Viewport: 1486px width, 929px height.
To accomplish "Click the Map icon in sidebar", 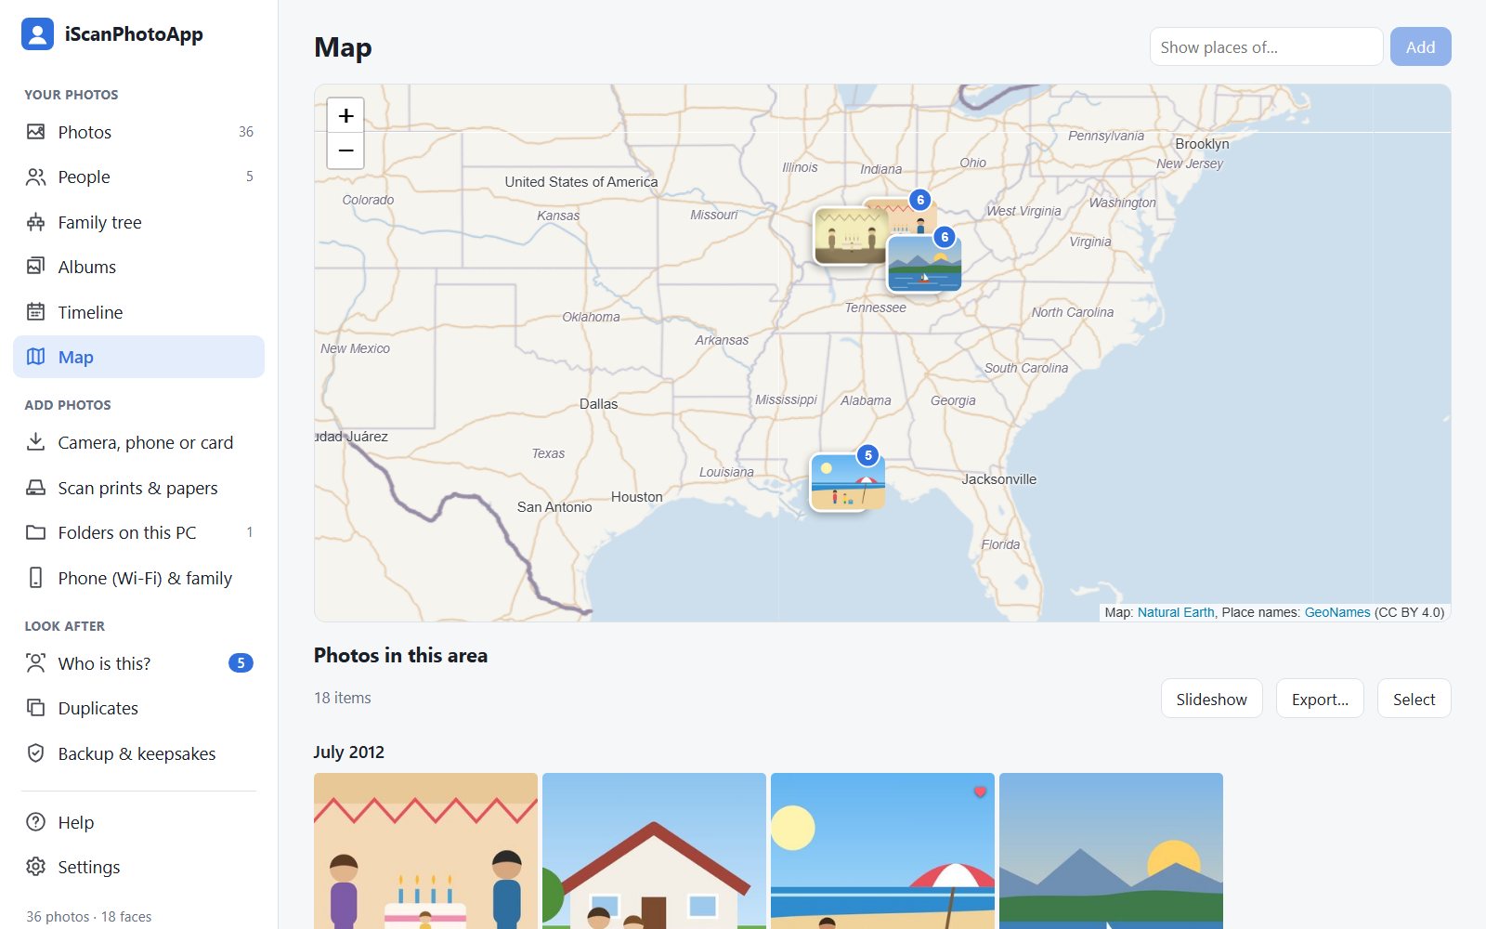I will (35, 357).
